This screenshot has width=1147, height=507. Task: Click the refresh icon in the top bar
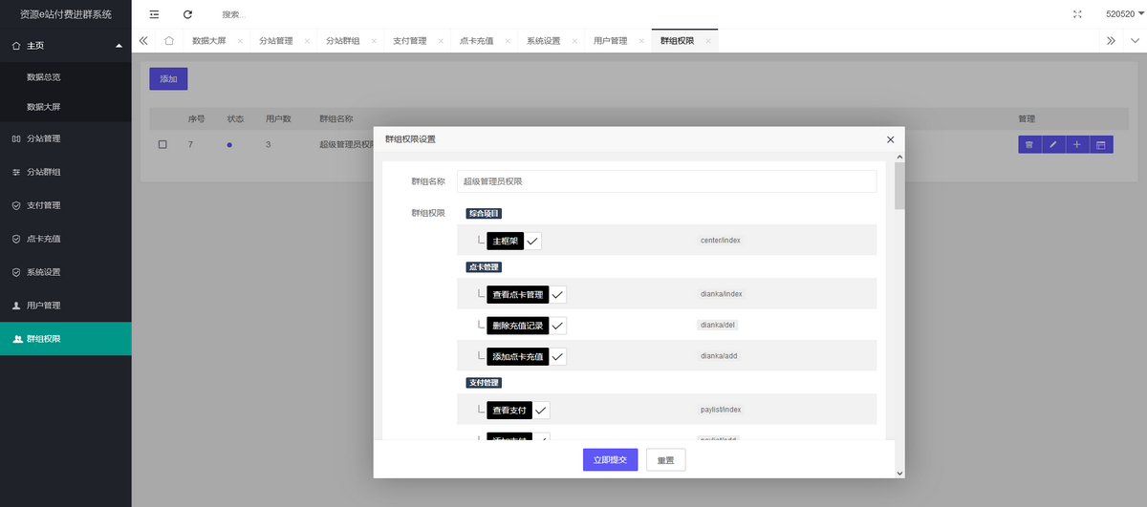click(187, 14)
